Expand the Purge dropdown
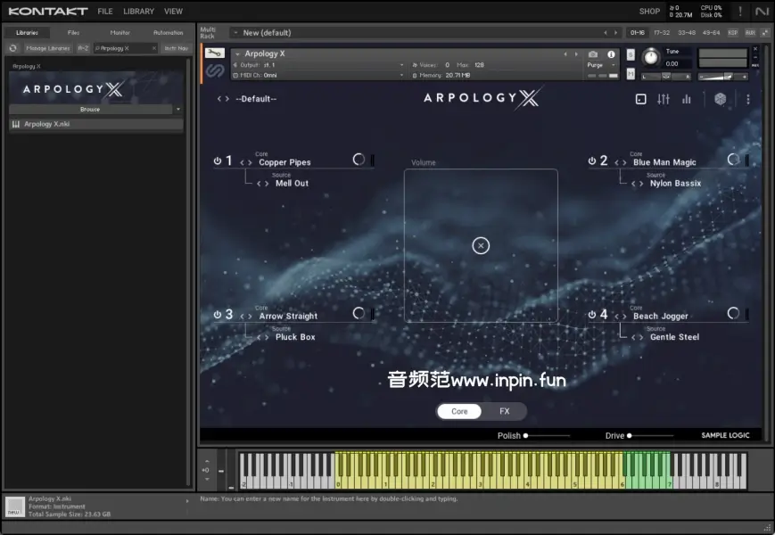 click(x=613, y=65)
